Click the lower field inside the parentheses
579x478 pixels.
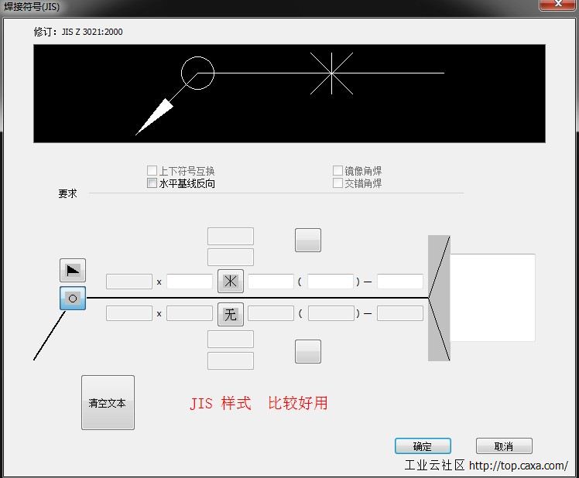coord(331,313)
